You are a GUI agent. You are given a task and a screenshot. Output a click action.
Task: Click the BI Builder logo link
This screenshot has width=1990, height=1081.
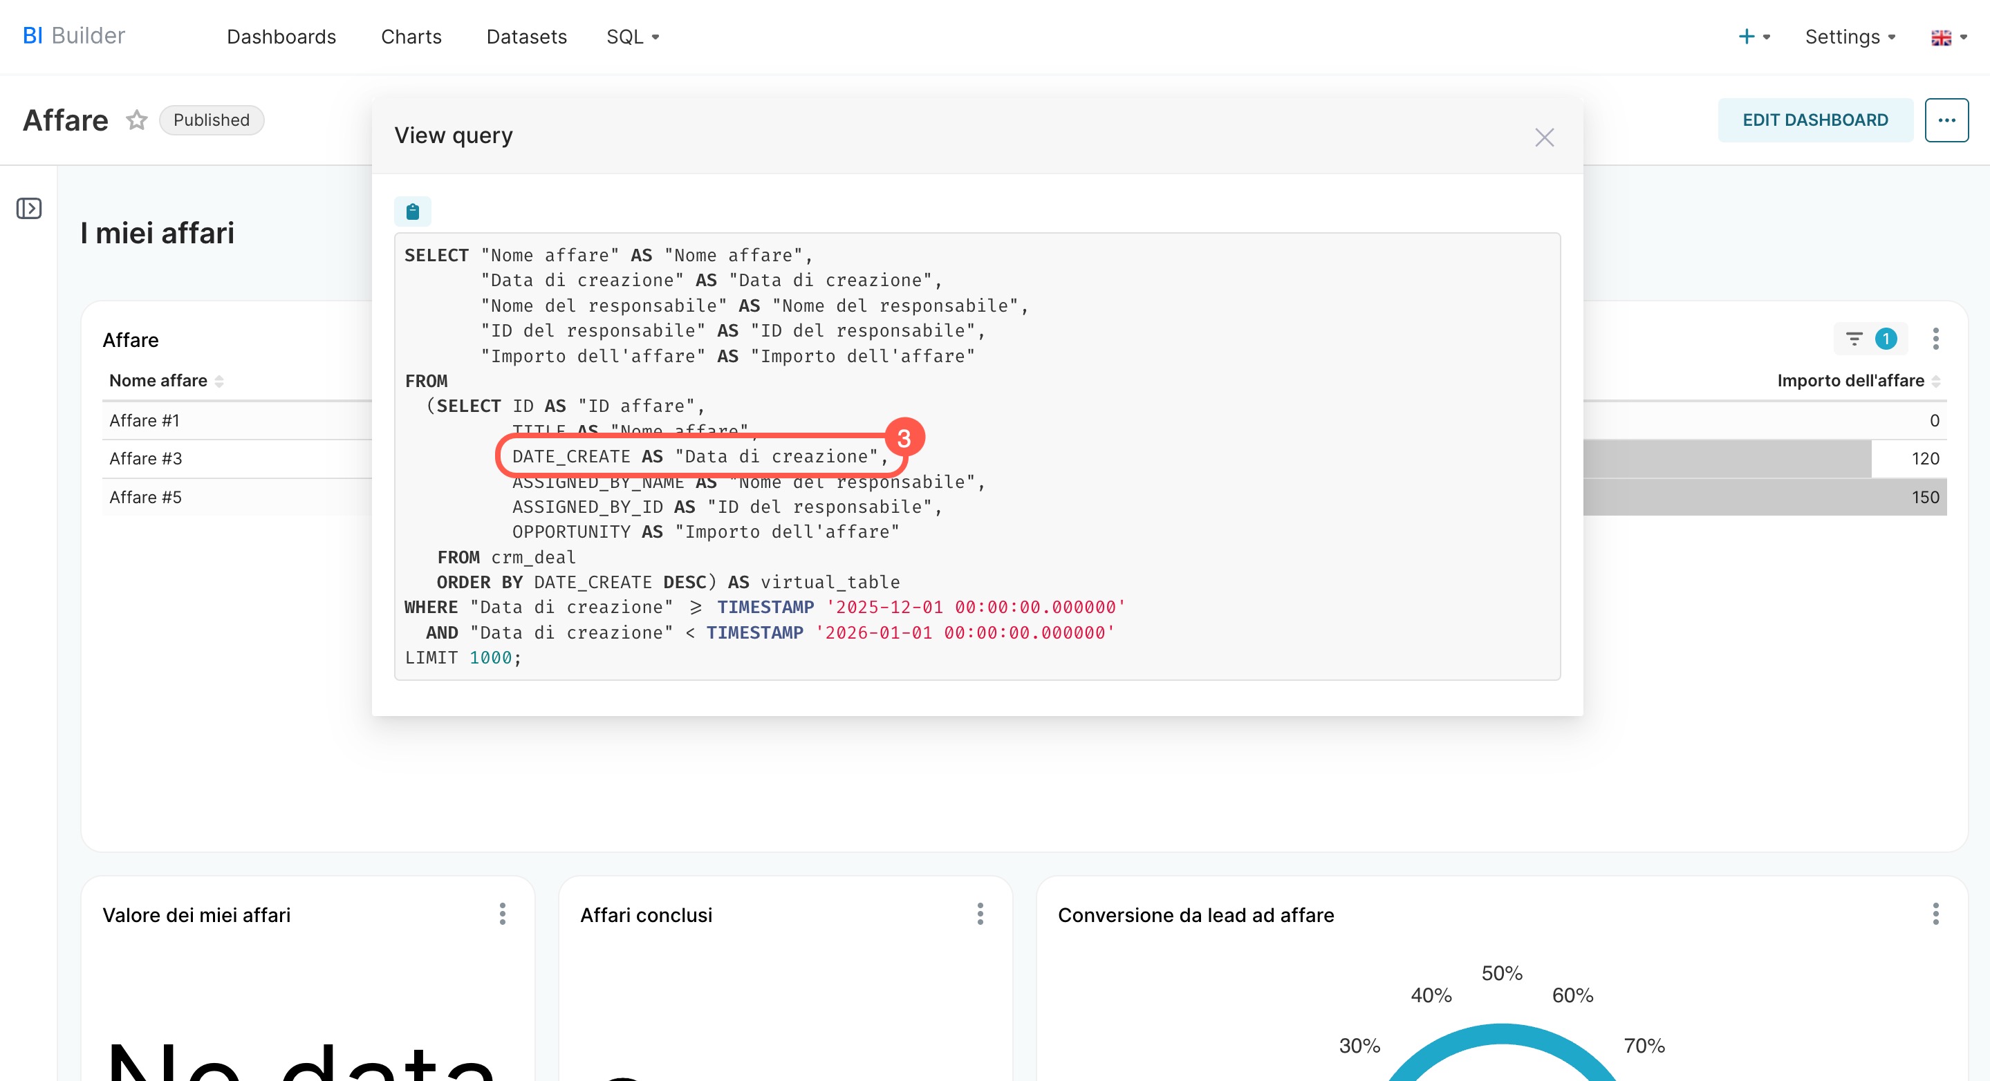[73, 35]
